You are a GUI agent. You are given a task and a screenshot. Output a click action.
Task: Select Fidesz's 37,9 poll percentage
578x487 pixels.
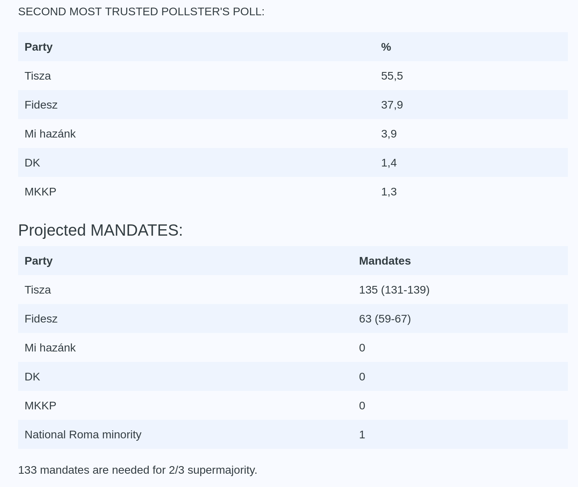pyautogui.click(x=392, y=105)
